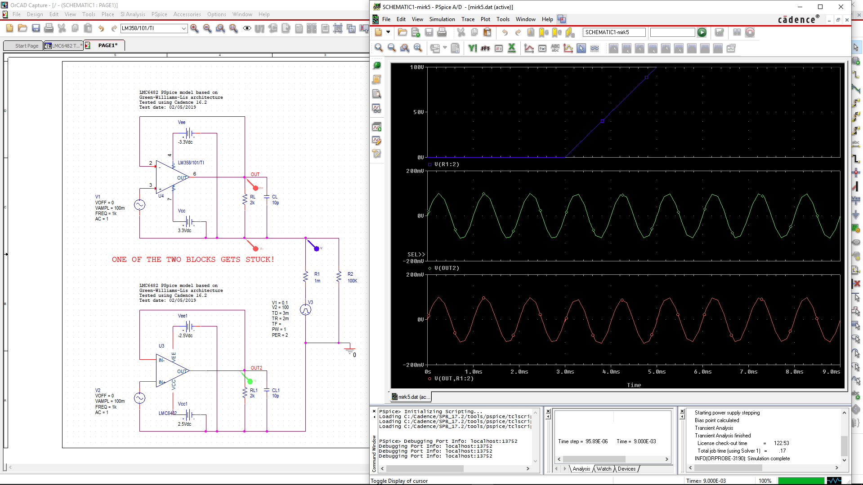Image resolution: width=863 pixels, height=485 pixels.
Task: Click undo arrow in PSpice toolbar
Action: pos(505,32)
